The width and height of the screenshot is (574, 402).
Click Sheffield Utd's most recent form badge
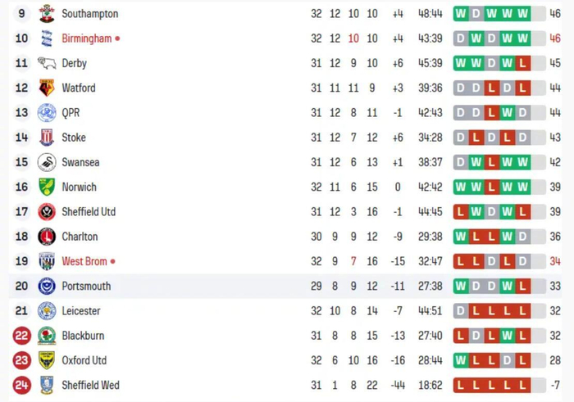(523, 212)
